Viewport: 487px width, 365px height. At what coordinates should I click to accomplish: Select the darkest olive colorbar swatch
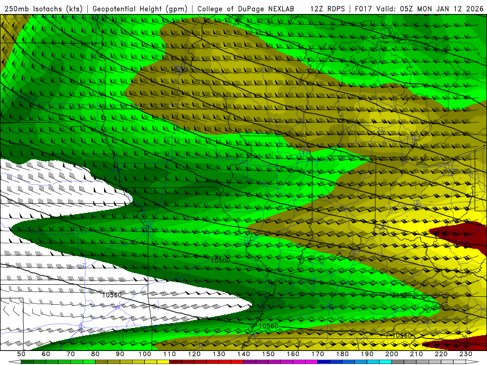[101, 362]
